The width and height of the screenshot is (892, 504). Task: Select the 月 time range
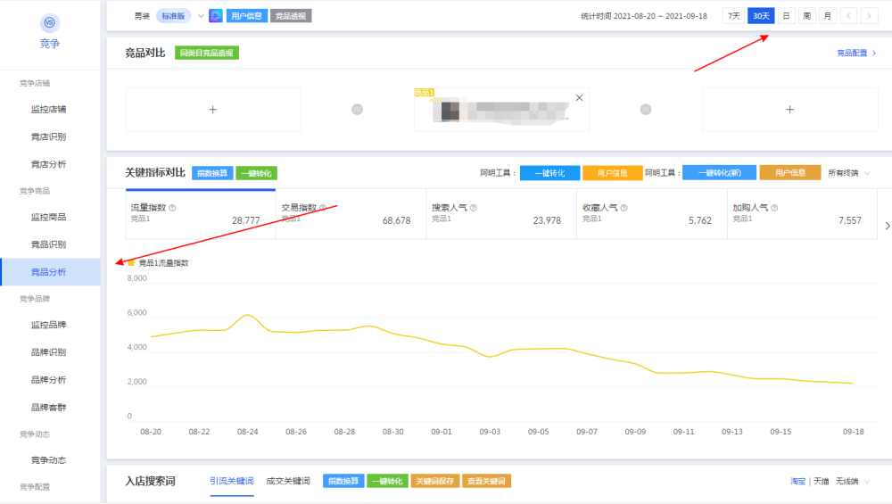pyautogui.click(x=828, y=16)
